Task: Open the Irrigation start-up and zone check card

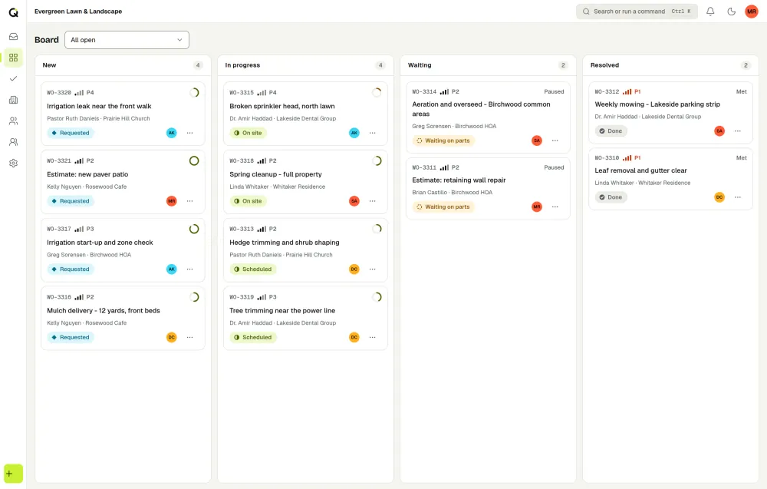Action: (x=100, y=243)
